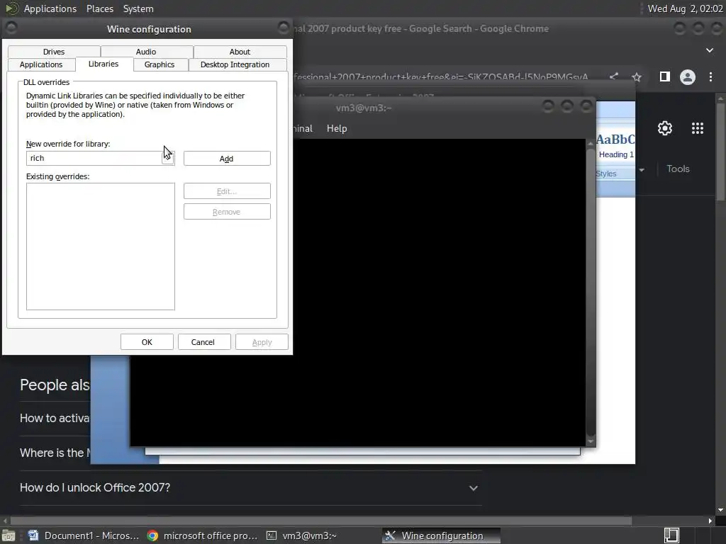Cancel the Wine configuration dialog
This screenshot has width=726, height=544.
[203, 342]
